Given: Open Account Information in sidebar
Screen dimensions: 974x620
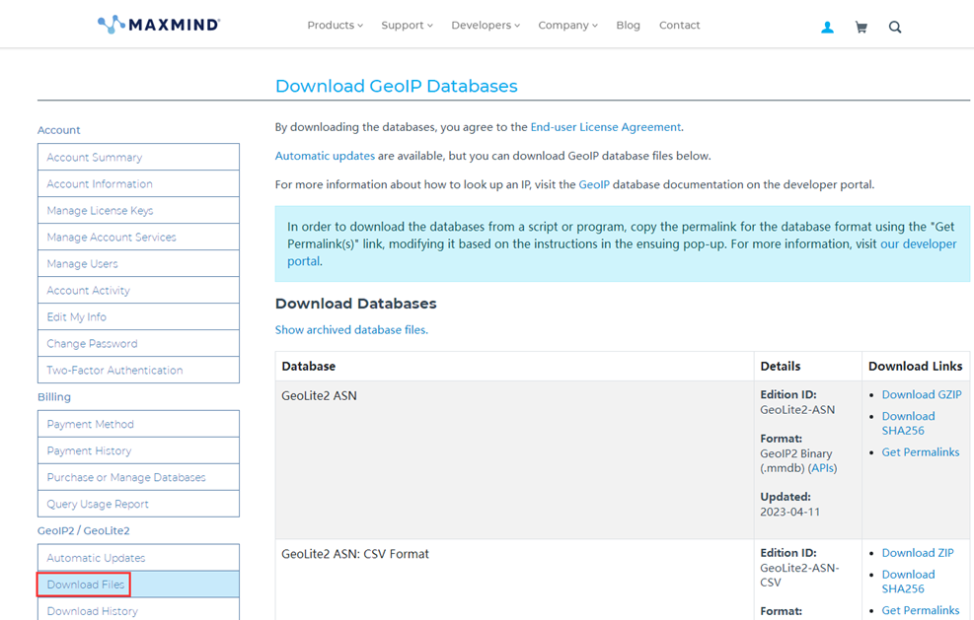Looking at the screenshot, I should coord(138,183).
